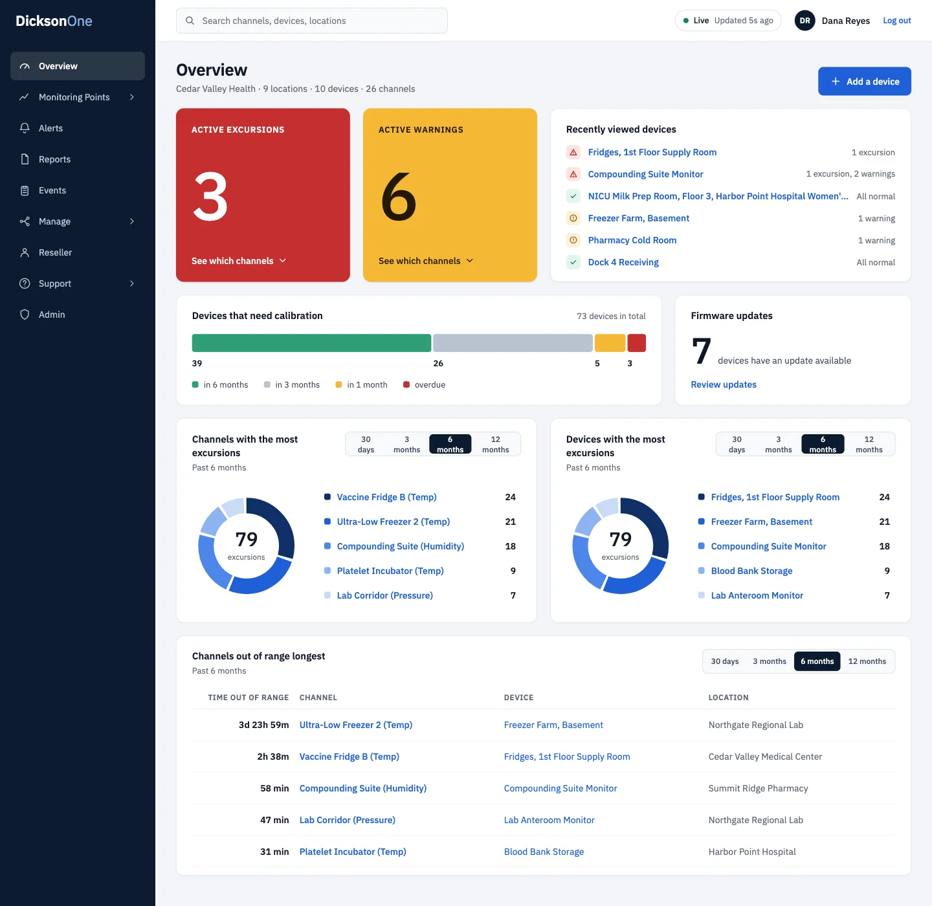Click the search channels, devices, locations field
Viewport: 932px width, 906px height.
pyautogui.click(x=312, y=21)
